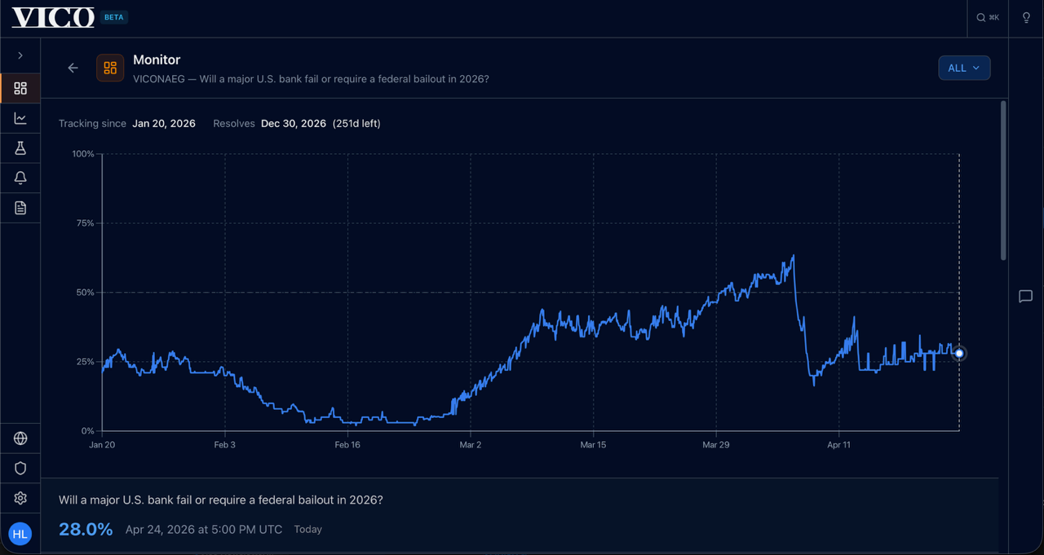Click the question heading below the chart

point(221,500)
